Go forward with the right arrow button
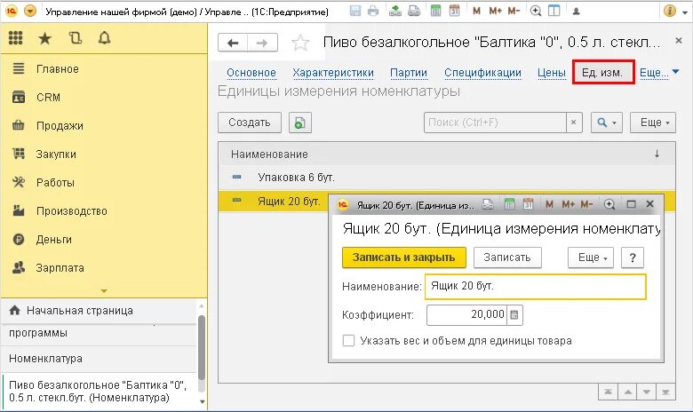This screenshot has height=412, width=693. click(x=262, y=43)
